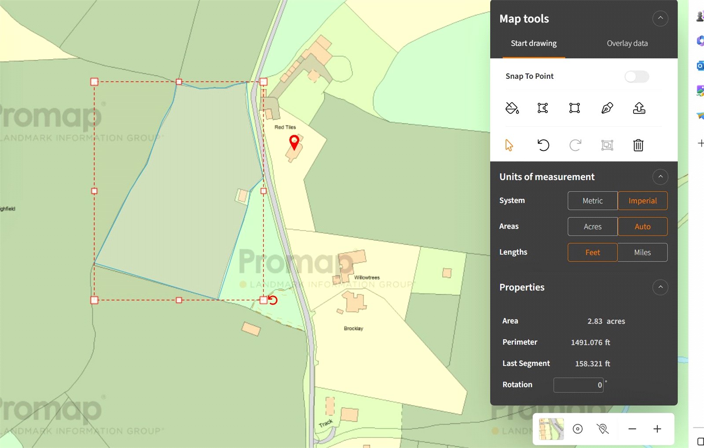Set areas unit to Acres
Image resolution: width=704 pixels, height=448 pixels.
point(592,227)
